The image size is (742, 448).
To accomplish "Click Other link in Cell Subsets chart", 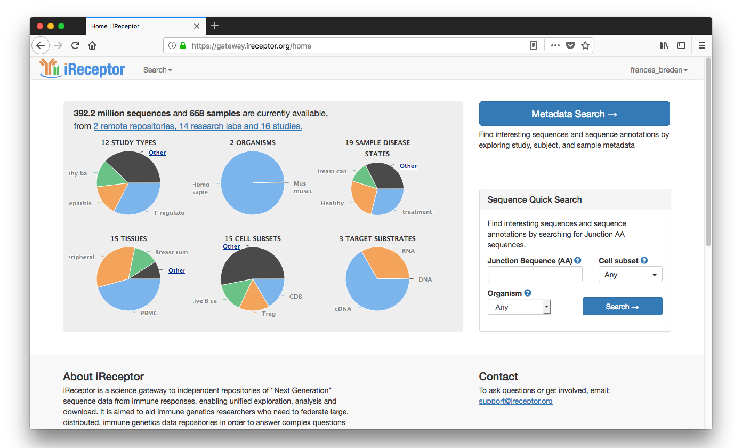I will 231,246.
